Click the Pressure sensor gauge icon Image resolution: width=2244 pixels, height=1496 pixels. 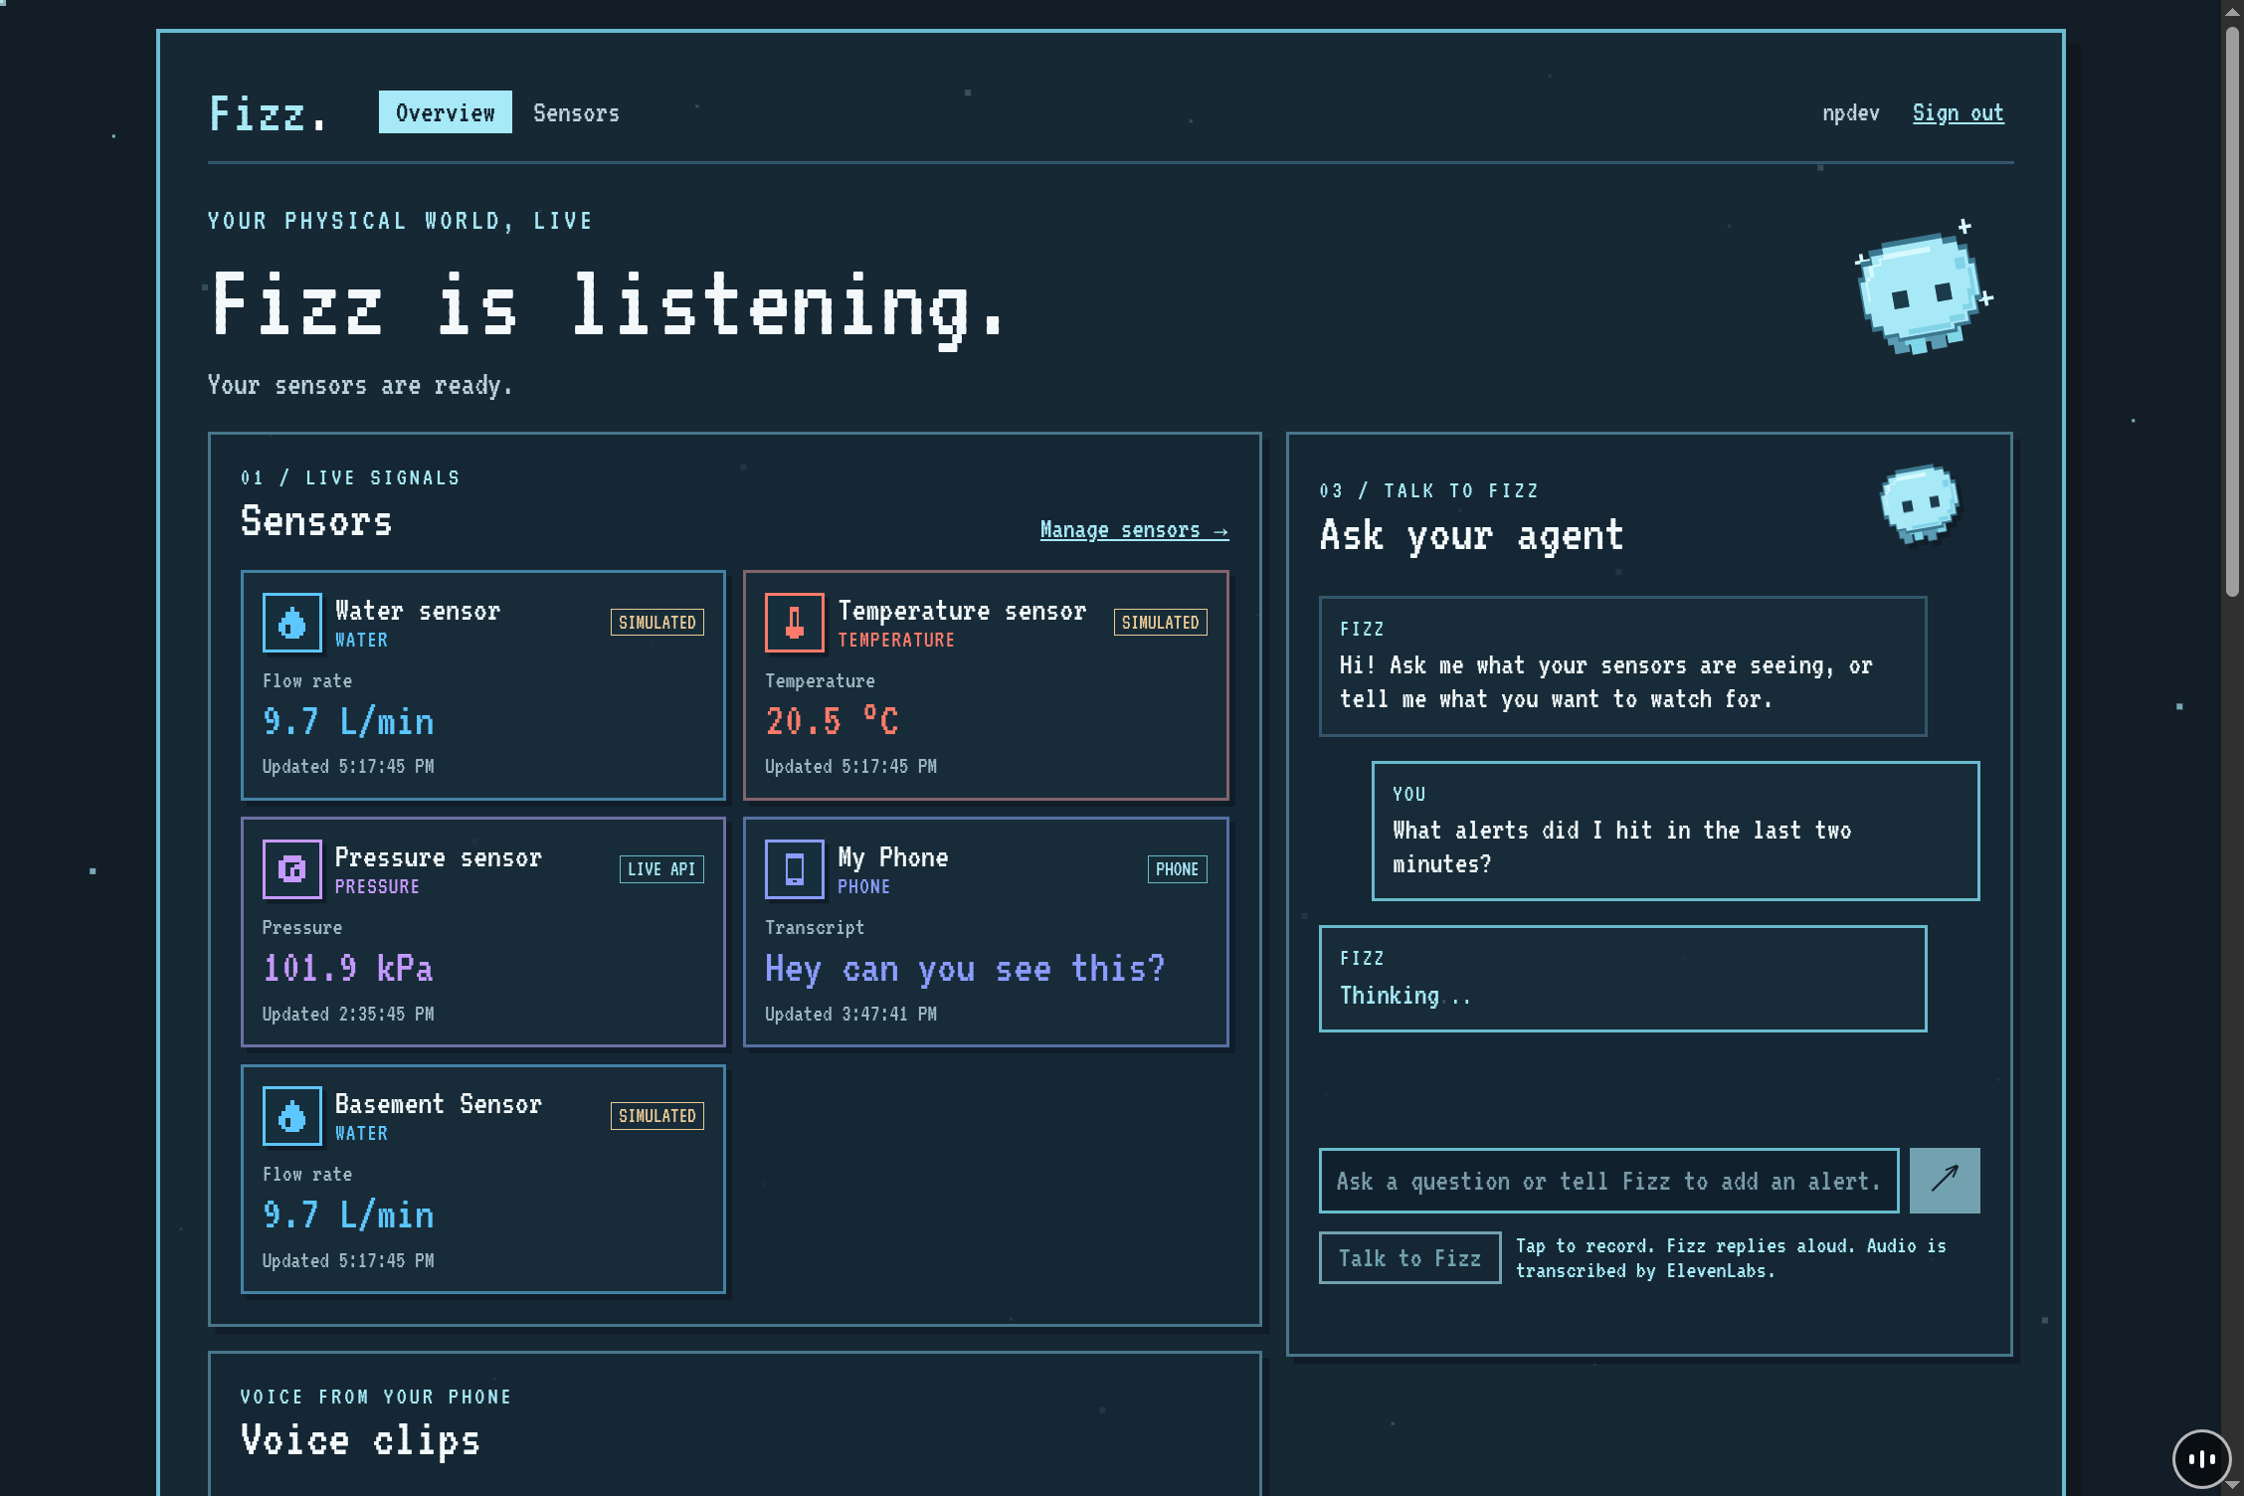(291, 869)
